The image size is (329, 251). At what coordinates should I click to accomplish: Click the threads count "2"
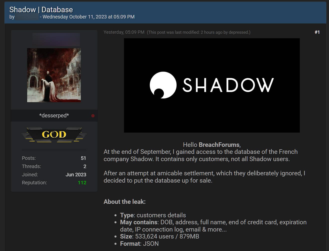pos(85,166)
